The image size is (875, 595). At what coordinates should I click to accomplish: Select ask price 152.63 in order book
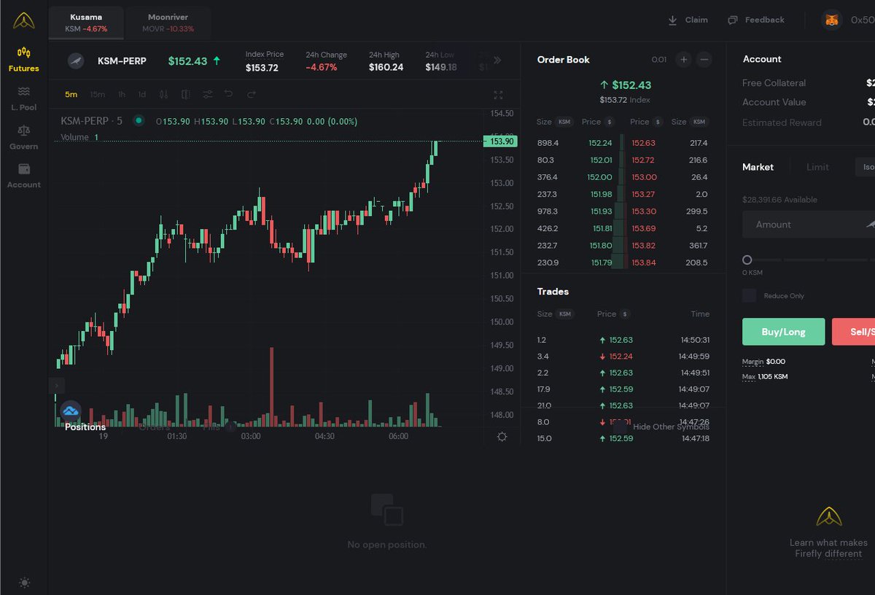click(643, 143)
